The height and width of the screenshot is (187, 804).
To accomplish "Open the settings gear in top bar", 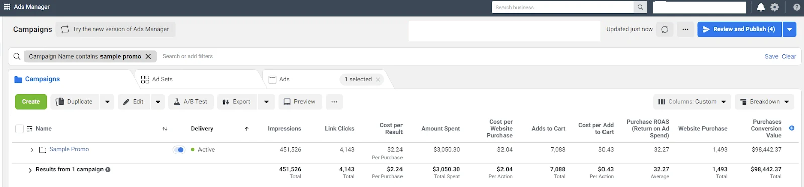I will pos(775,7).
